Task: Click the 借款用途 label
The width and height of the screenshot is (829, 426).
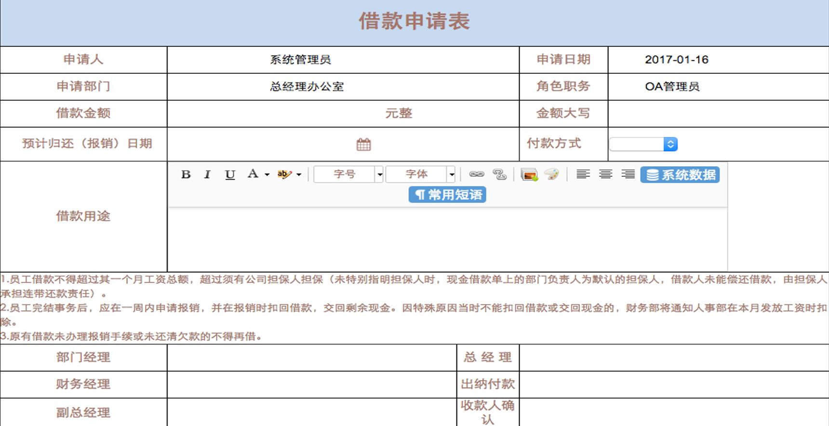Action: pyautogui.click(x=83, y=216)
